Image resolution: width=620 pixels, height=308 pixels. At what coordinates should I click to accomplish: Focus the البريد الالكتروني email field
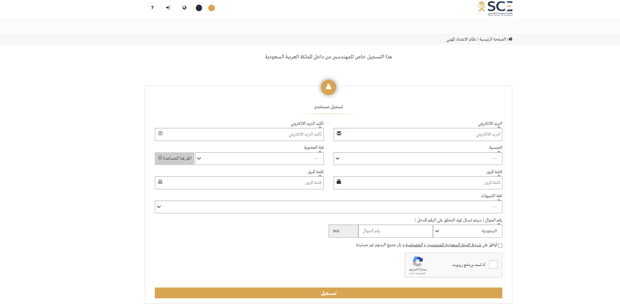tap(418, 134)
